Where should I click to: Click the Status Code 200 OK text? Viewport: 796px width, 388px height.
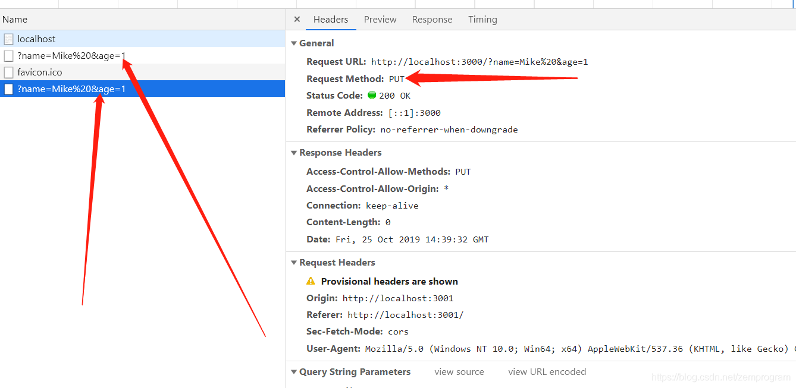click(x=394, y=96)
